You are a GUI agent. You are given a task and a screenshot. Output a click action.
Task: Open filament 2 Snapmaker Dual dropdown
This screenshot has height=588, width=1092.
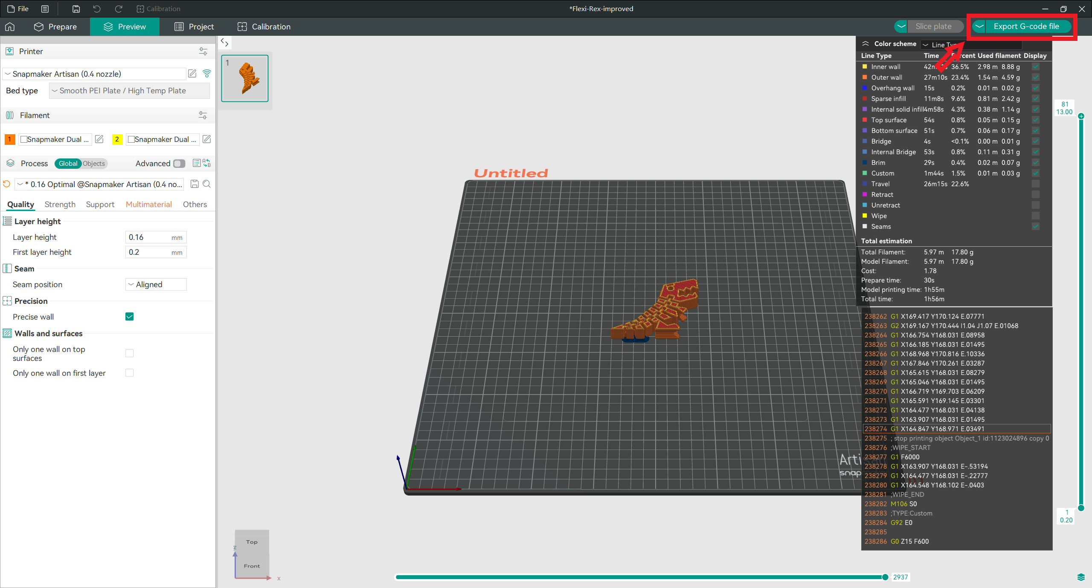[x=163, y=139]
